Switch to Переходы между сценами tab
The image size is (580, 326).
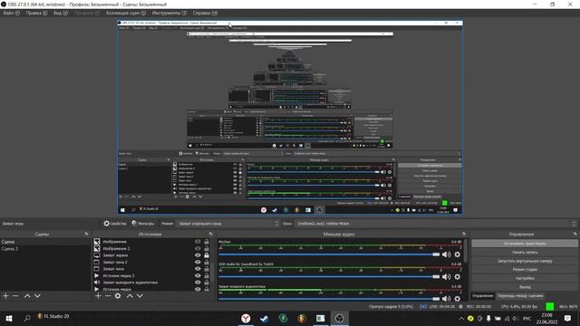pyautogui.click(x=519, y=296)
